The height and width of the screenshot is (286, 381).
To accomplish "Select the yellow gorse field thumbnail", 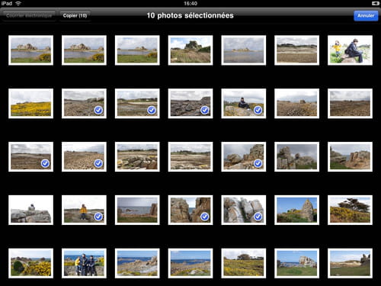I will point(30,104).
